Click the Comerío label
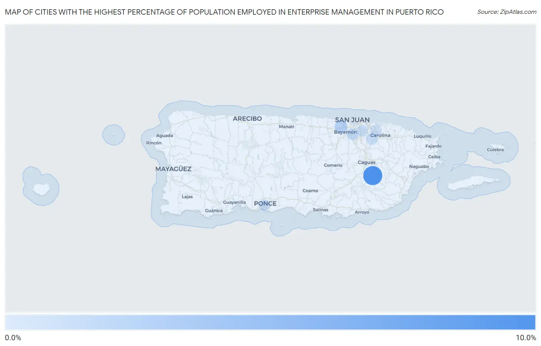The height and width of the screenshot is (346, 541). [333, 165]
